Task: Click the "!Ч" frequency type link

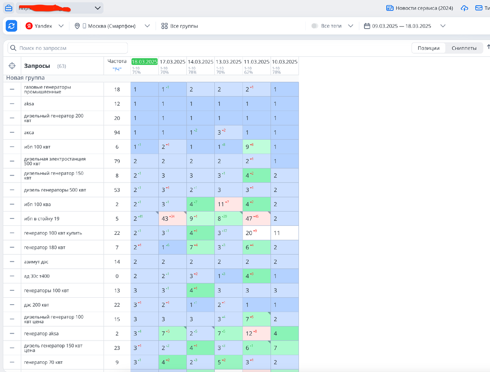Action: (117, 69)
